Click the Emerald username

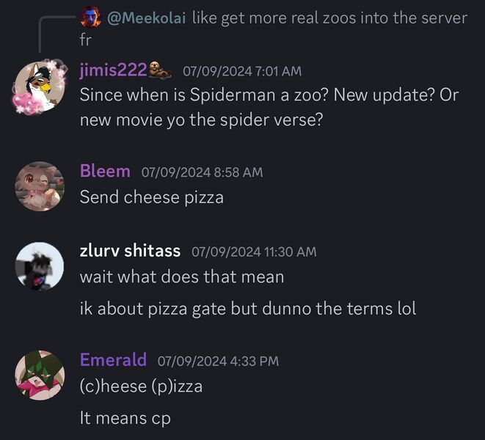tap(113, 360)
